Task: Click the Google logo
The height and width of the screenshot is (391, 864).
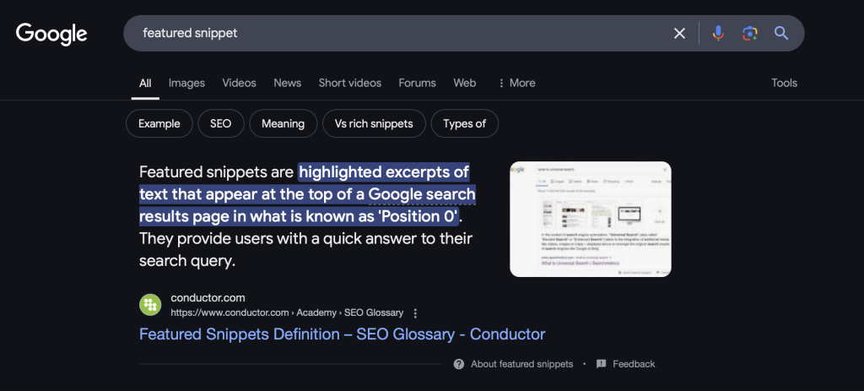Action: coord(51,34)
